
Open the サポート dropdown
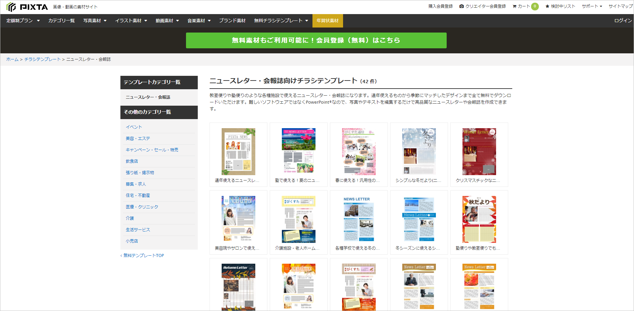click(592, 6)
